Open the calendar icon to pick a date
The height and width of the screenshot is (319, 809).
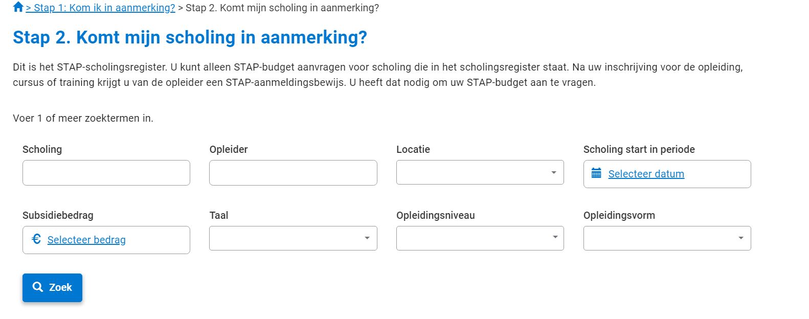point(596,174)
